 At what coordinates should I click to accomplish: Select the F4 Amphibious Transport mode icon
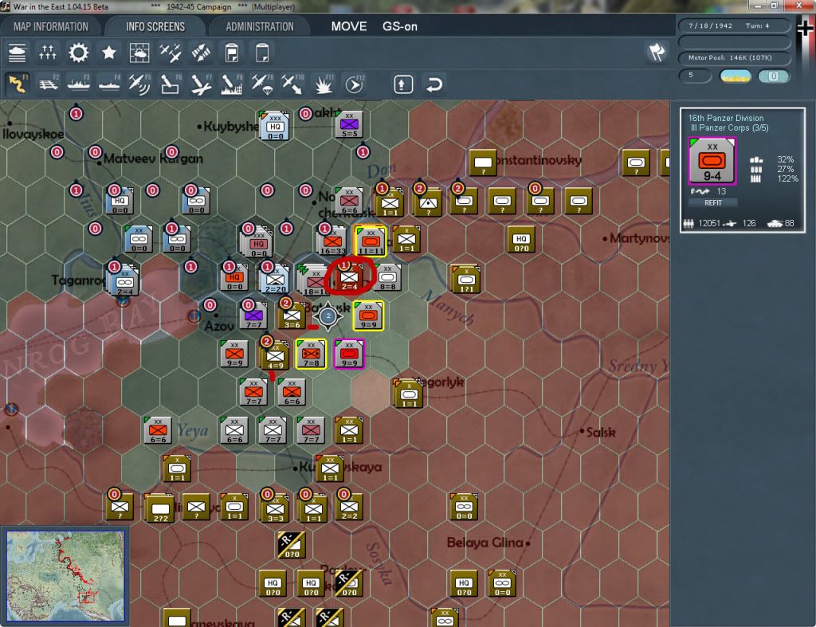tap(108, 84)
